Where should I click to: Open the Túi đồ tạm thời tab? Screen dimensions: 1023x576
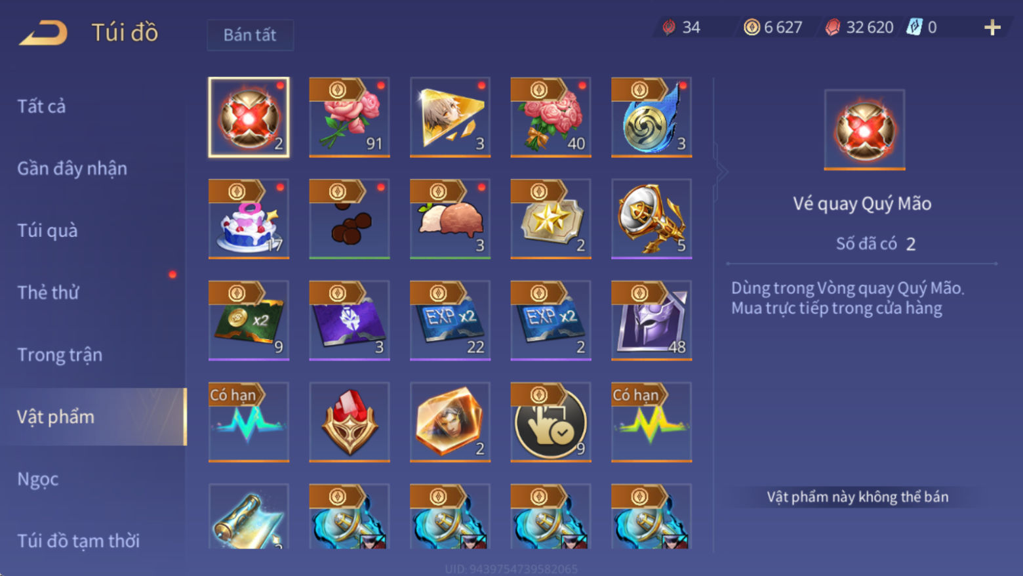tap(78, 541)
